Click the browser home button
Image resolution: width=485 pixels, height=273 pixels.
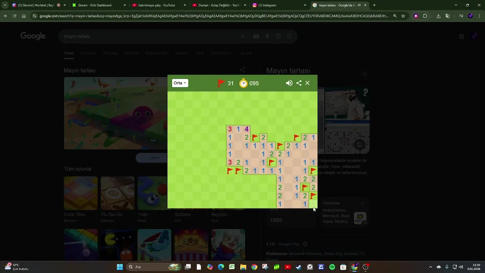[23, 16]
